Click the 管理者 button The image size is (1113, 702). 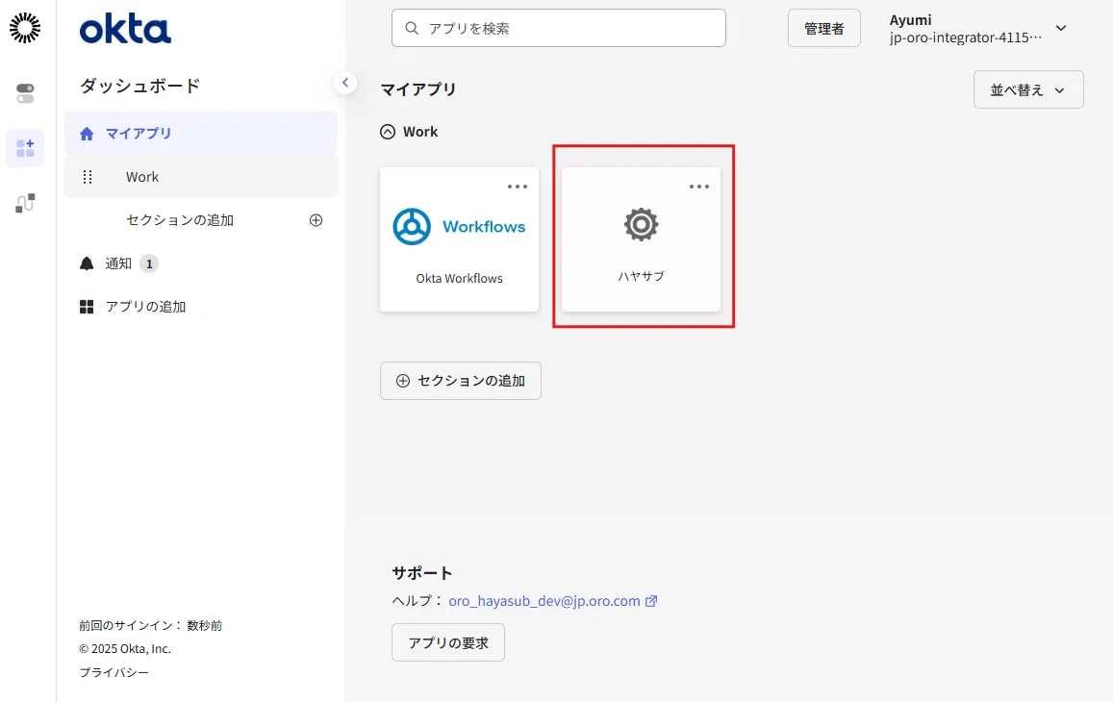pos(824,29)
